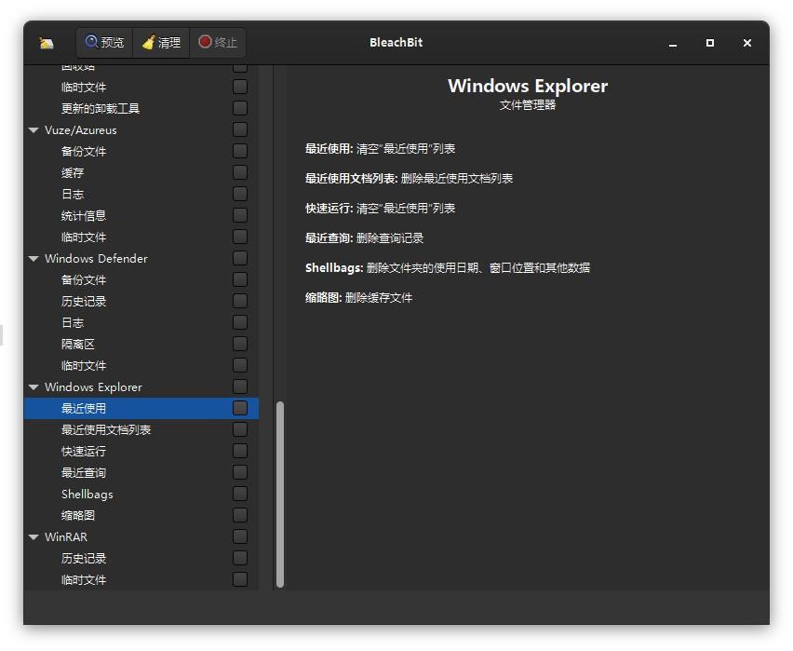Image resolution: width=793 pixels, height=651 pixels.
Task: Check the selected 最近使用 checkbox
Action: tap(240, 408)
